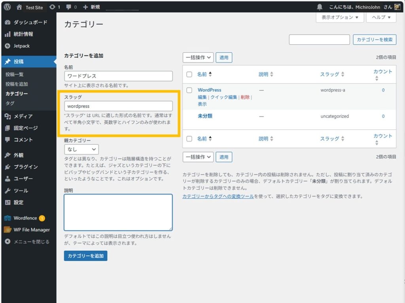Click the WordPress logo icon in admin bar

(x=7, y=7)
